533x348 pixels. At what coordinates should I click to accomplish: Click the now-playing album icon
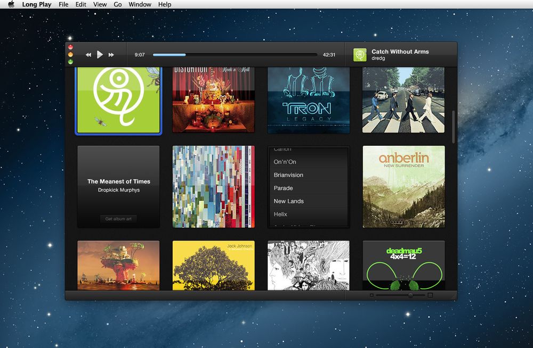click(x=360, y=55)
